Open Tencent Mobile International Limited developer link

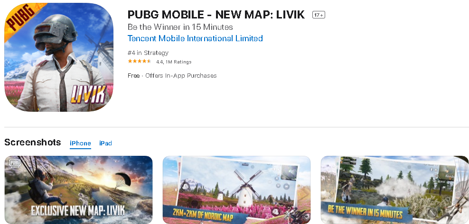195,38
